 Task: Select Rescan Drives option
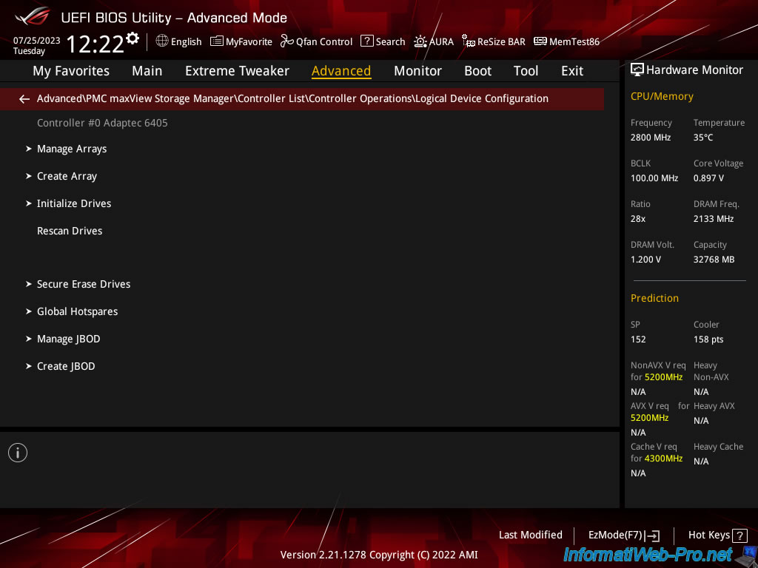70,231
